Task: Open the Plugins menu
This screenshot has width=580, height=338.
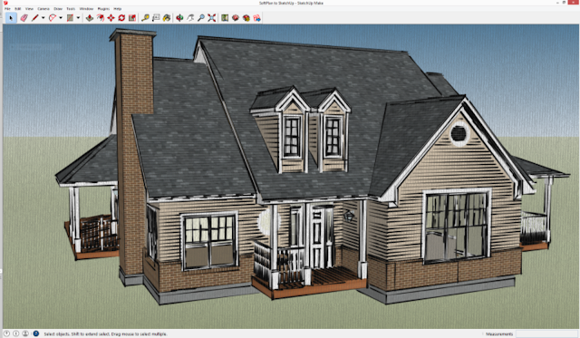Action: 103,8
